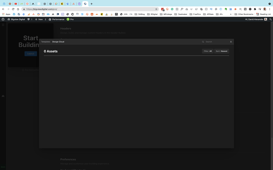Screen dimensions: 273x170
Task: Bookmark this page with star icon
Action: (x=156, y=9)
